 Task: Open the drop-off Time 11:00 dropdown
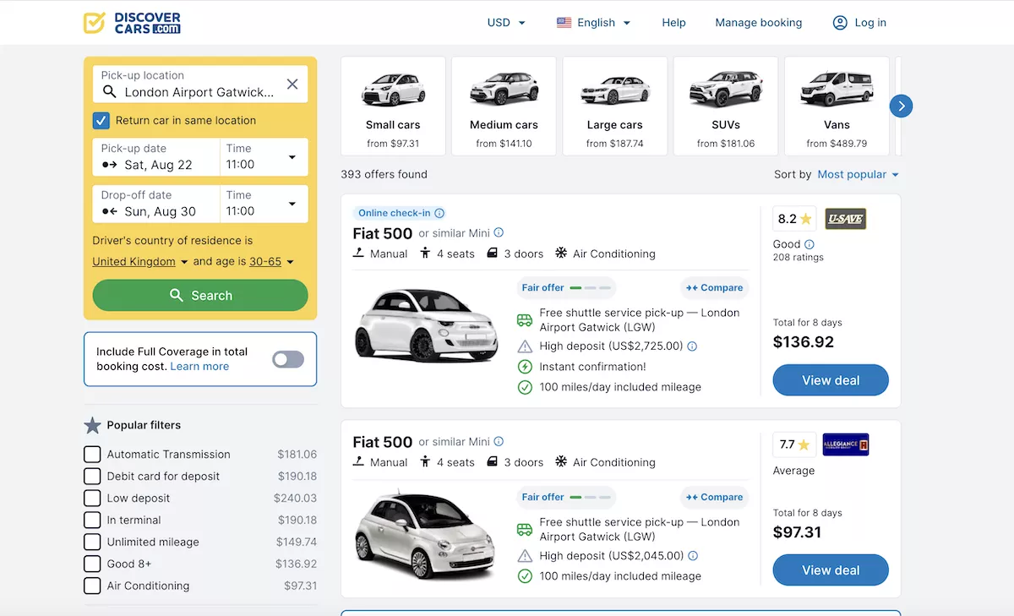264,204
